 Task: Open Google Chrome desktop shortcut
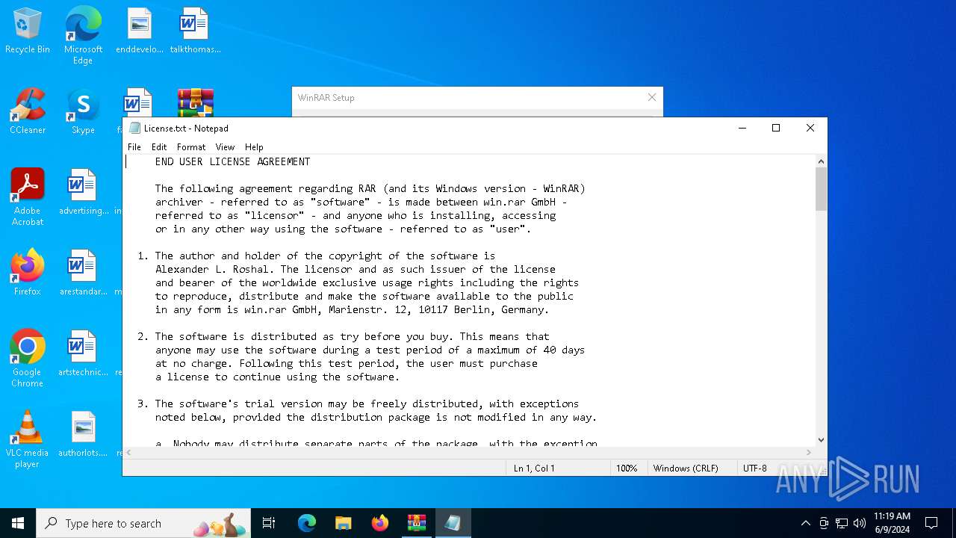pyautogui.click(x=28, y=359)
